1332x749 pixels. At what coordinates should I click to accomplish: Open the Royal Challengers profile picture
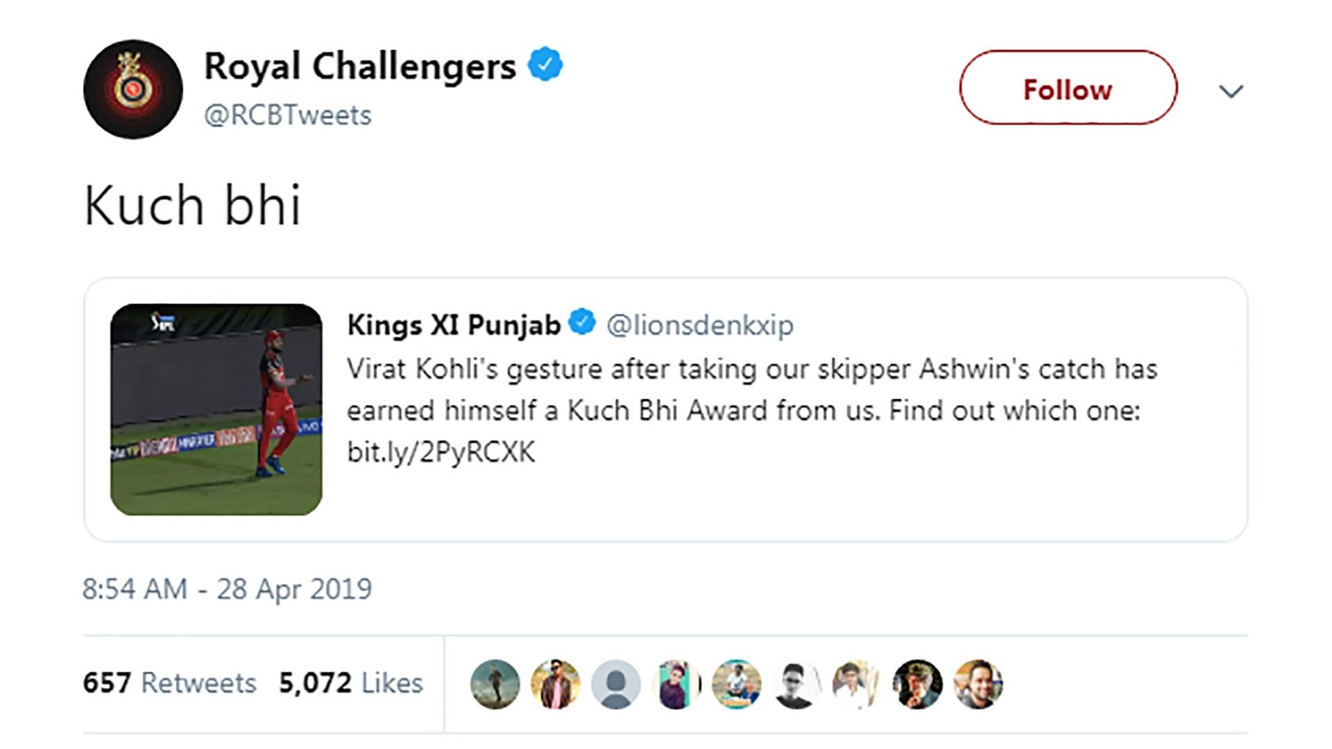click(x=133, y=89)
